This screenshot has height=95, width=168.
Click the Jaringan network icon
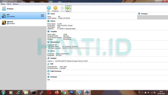point(48,58)
